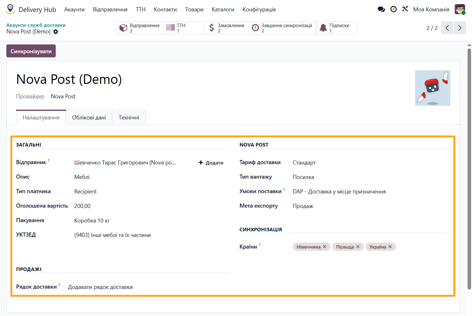
Task: Go to previous record arrow
Action: coord(447,28)
